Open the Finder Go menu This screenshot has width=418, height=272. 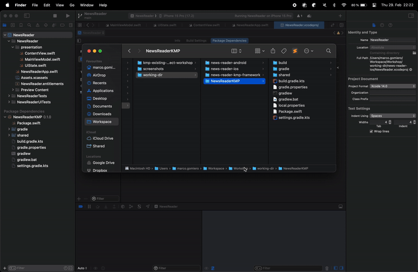click(72, 5)
